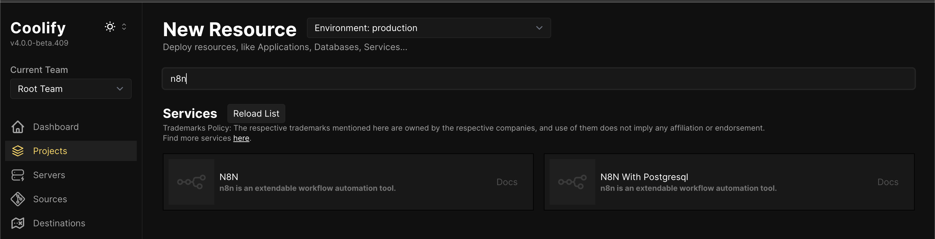Click the v4.0.0-beta.409 version text
935x239 pixels.
(39, 43)
